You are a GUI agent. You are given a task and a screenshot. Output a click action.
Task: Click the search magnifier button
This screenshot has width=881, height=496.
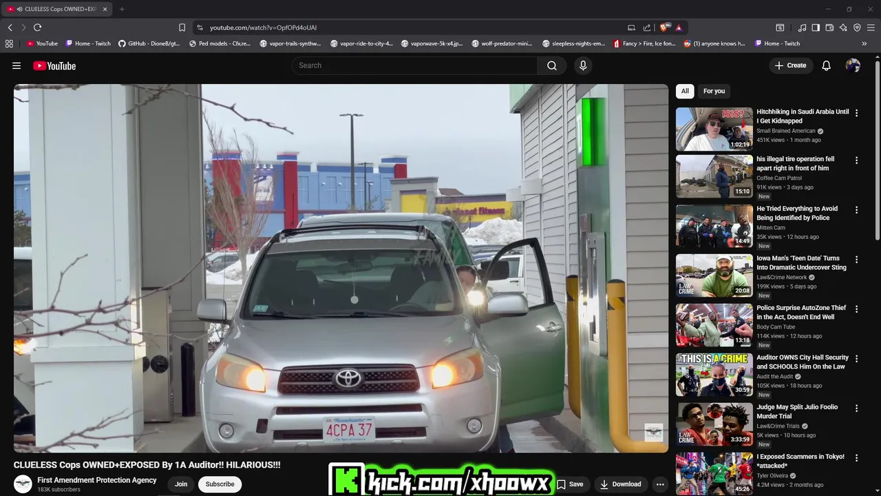coord(552,65)
